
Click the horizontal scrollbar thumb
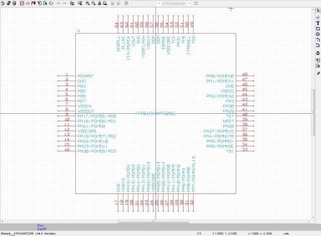click(153, 221)
